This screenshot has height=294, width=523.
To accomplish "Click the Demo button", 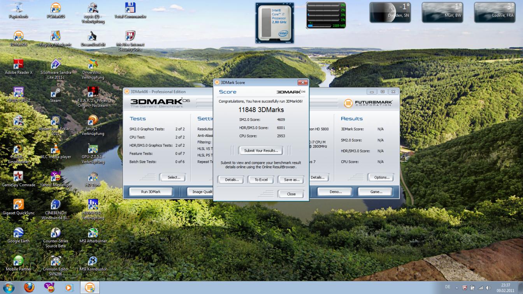I will point(335,192).
